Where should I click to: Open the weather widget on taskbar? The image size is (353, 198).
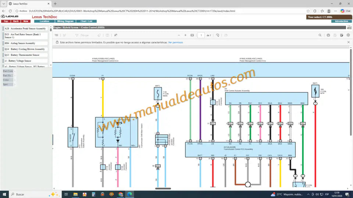(286, 194)
